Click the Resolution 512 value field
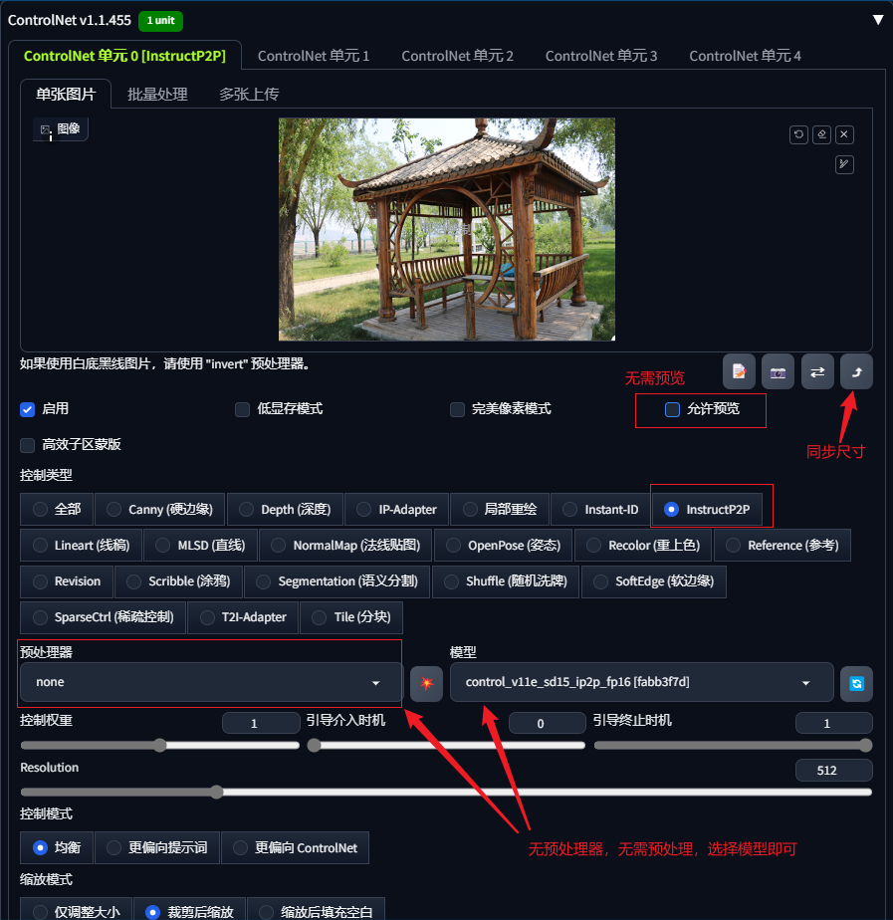The height and width of the screenshot is (920, 893). pyautogui.click(x=833, y=770)
